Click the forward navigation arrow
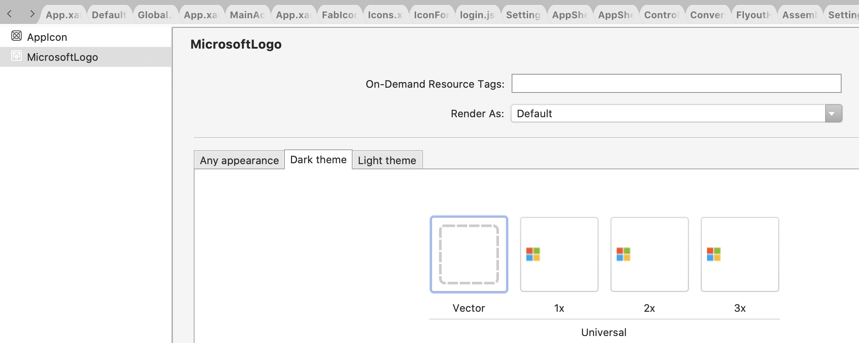This screenshot has width=859, height=343. [32, 14]
